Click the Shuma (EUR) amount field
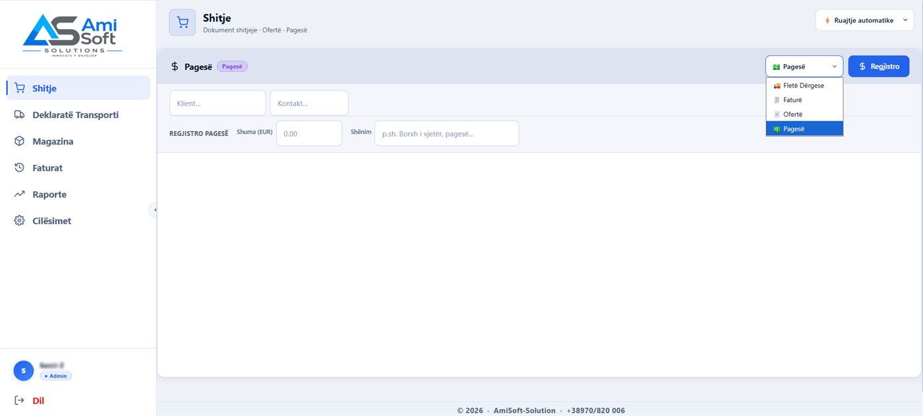This screenshot has height=416, width=923. [x=309, y=133]
